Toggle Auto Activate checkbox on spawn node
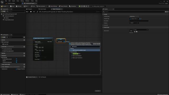This screenshot has height=95, width=169. pos(40,54)
